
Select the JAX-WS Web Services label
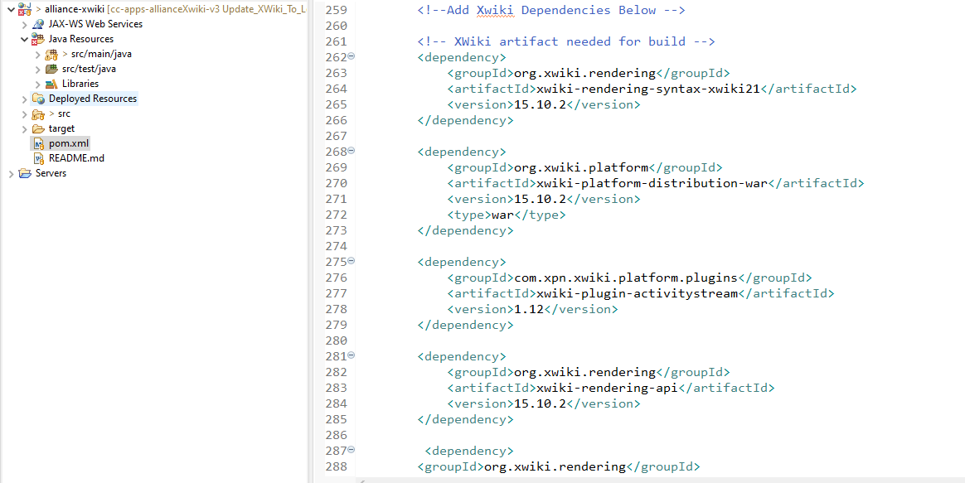pos(95,24)
